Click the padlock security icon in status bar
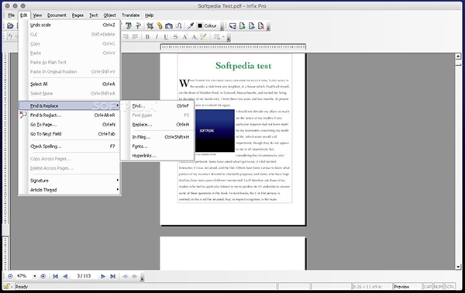Screen dimensions: 465x293 point(6,287)
